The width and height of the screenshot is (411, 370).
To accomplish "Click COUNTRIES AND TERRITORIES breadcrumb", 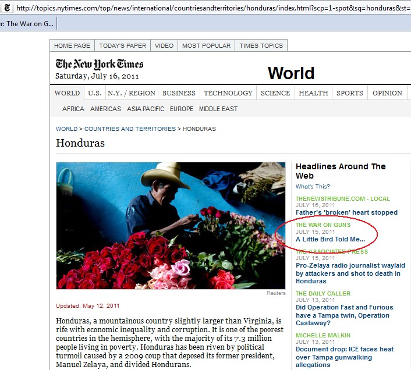I will tap(130, 129).
